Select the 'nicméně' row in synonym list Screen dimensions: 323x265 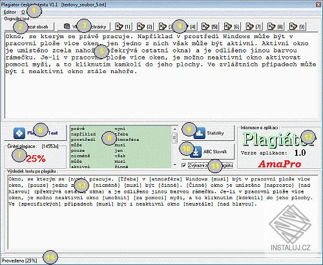tap(121, 156)
